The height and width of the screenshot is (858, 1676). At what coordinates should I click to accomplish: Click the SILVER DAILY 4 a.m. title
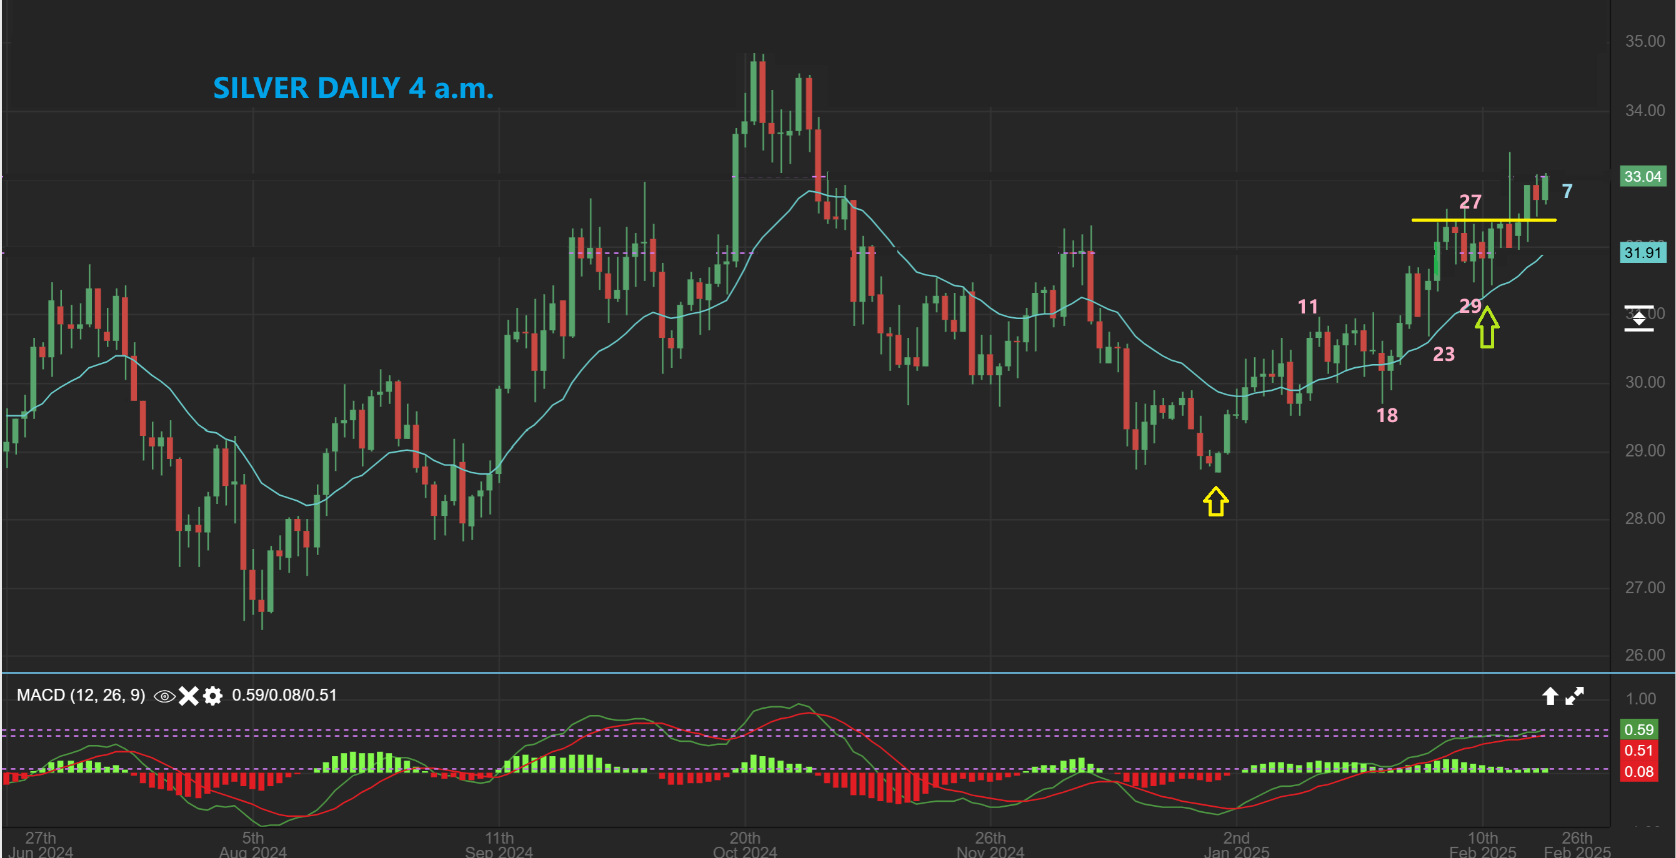(353, 88)
